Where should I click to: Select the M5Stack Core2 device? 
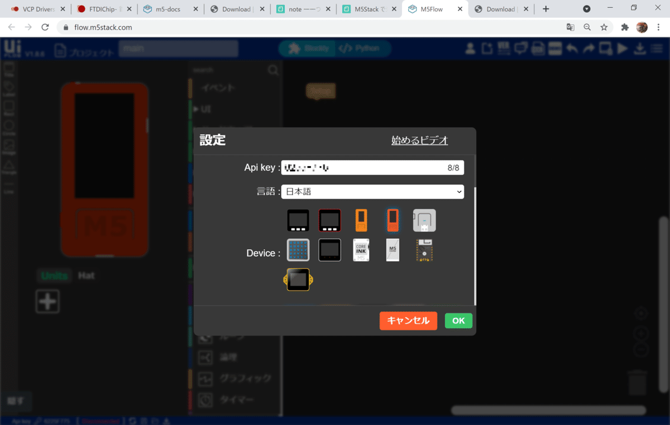pyautogui.click(x=329, y=250)
